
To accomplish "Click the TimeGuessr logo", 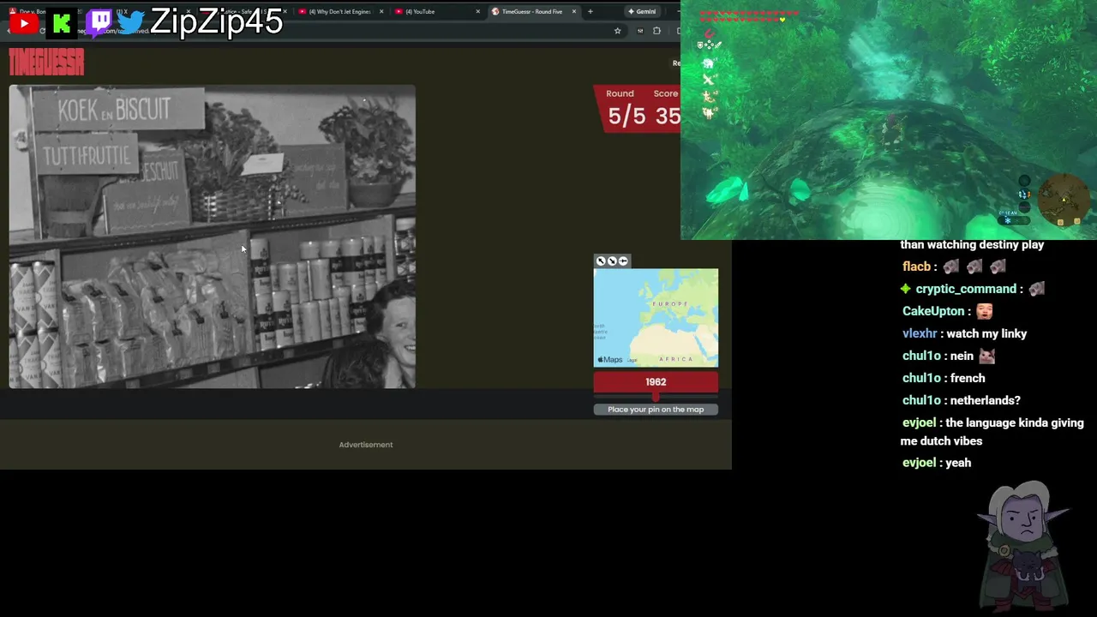I will pos(46,63).
